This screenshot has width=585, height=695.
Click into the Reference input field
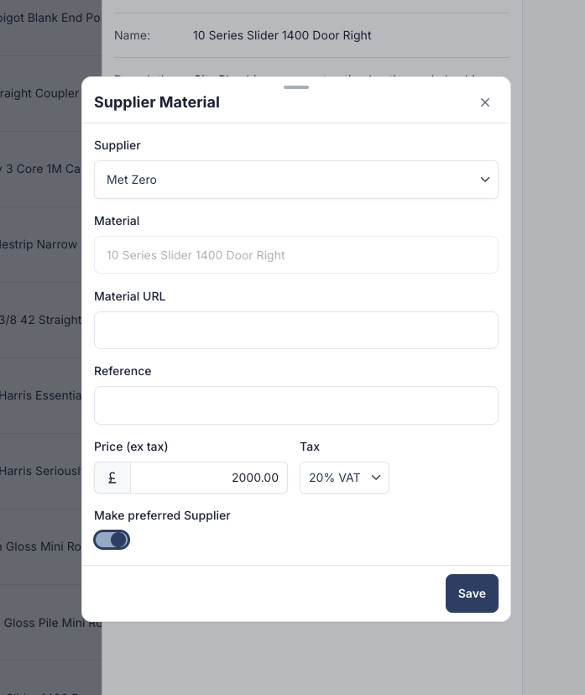296,405
